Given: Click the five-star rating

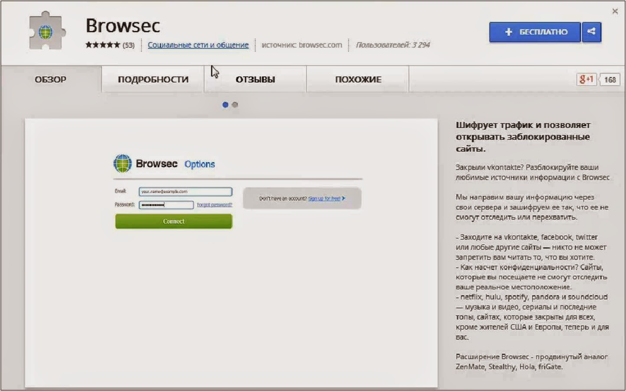Looking at the screenshot, I should (103, 45).
